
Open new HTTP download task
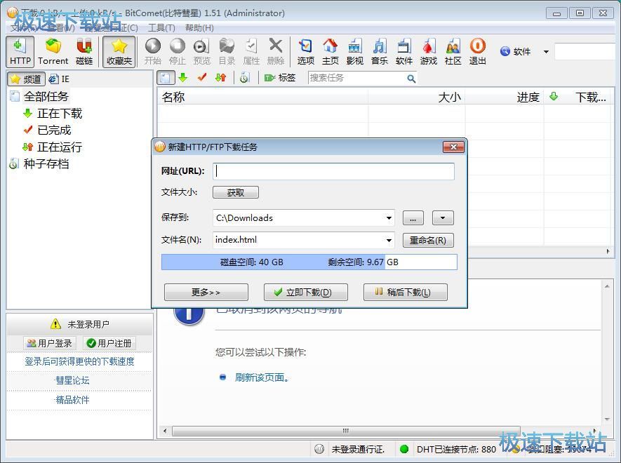pos(20,51)
